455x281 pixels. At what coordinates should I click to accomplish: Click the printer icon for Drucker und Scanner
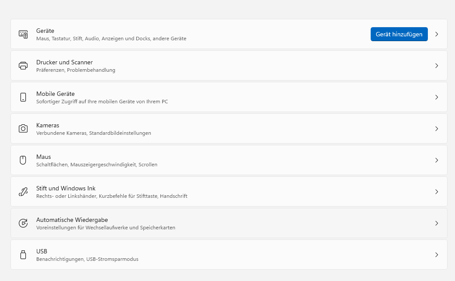pos(23,66)
